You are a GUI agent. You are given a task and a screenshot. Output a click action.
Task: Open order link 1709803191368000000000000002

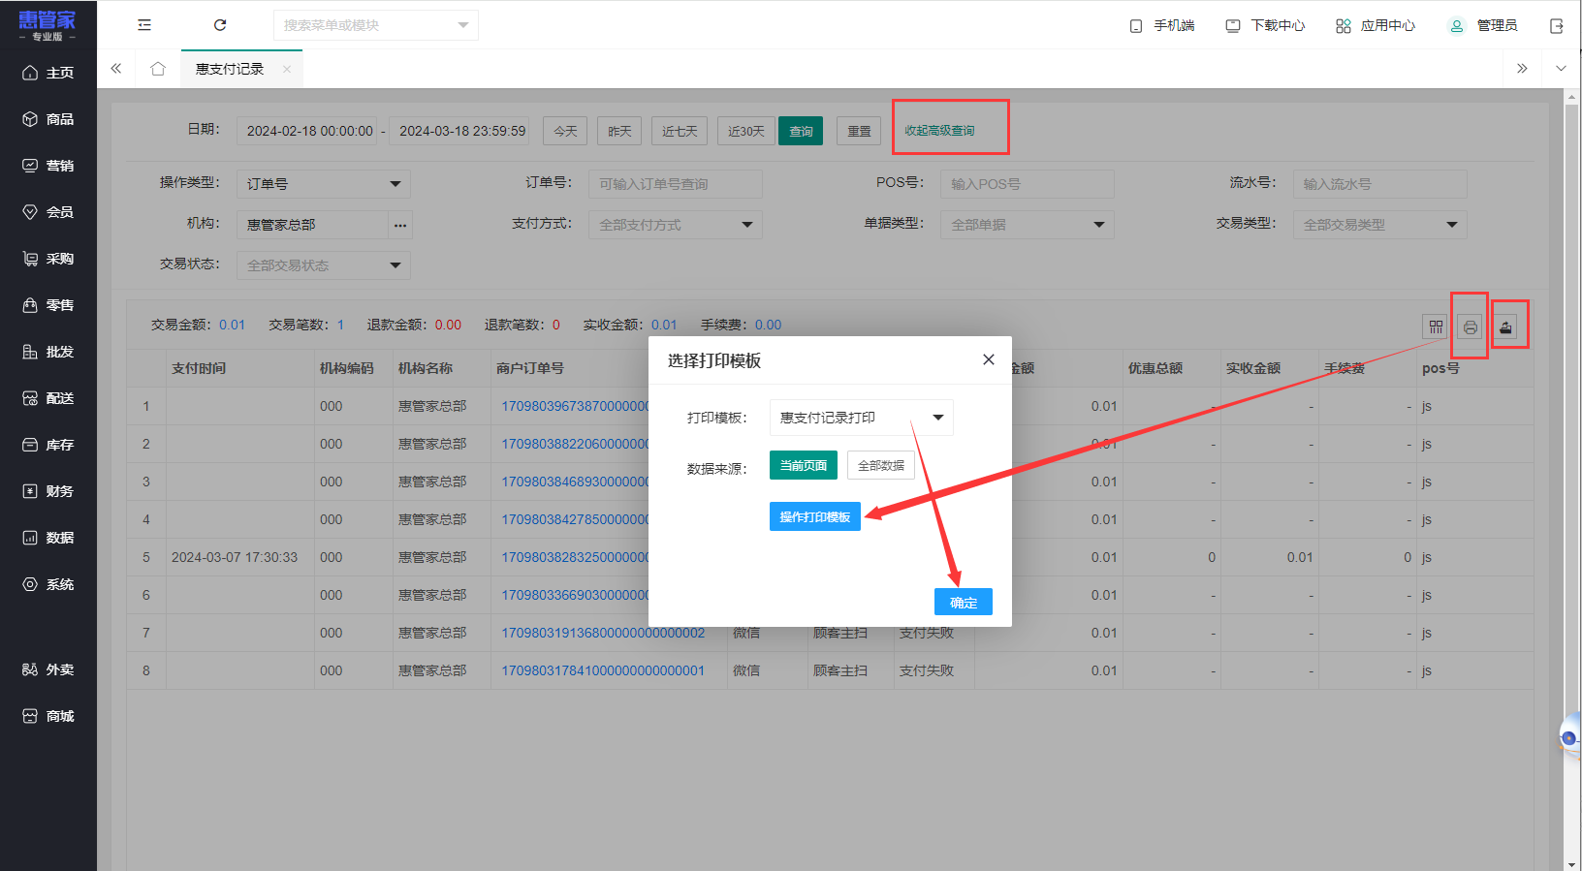click(603, 633)
